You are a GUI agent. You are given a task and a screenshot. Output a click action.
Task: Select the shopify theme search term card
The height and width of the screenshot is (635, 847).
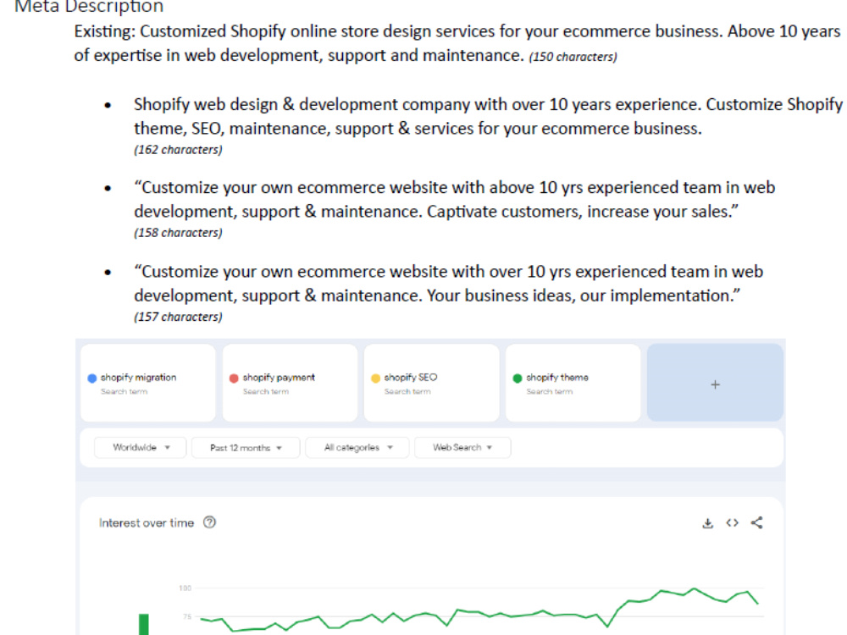[x=573, y=383]
